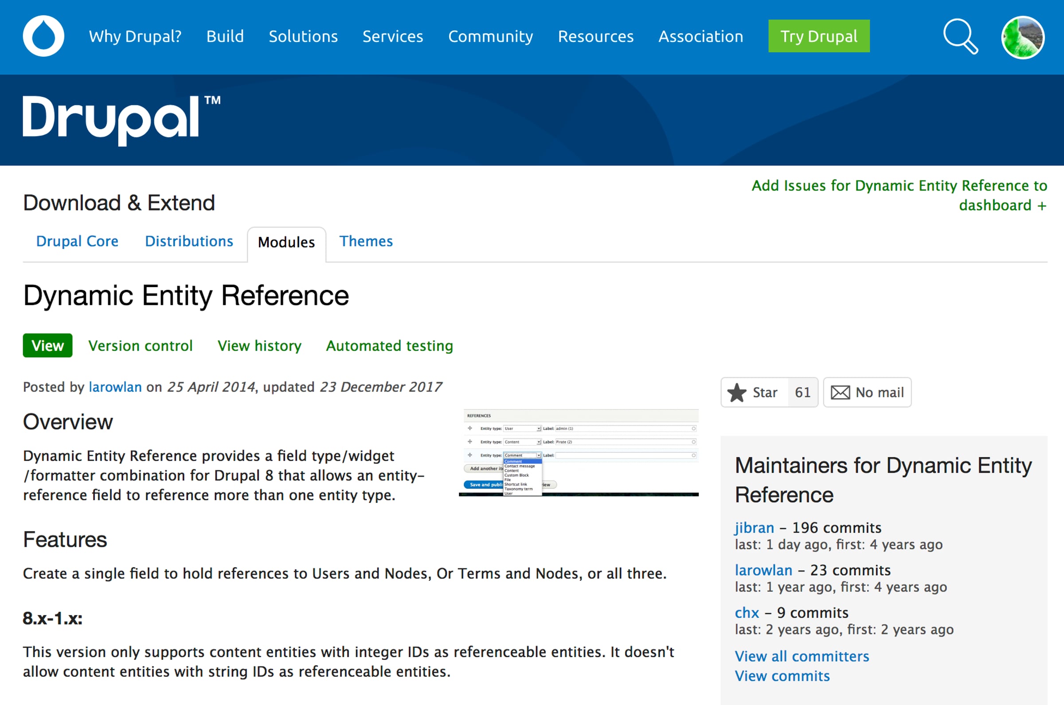Click the 9 commits text

click(x=813, y=613)
